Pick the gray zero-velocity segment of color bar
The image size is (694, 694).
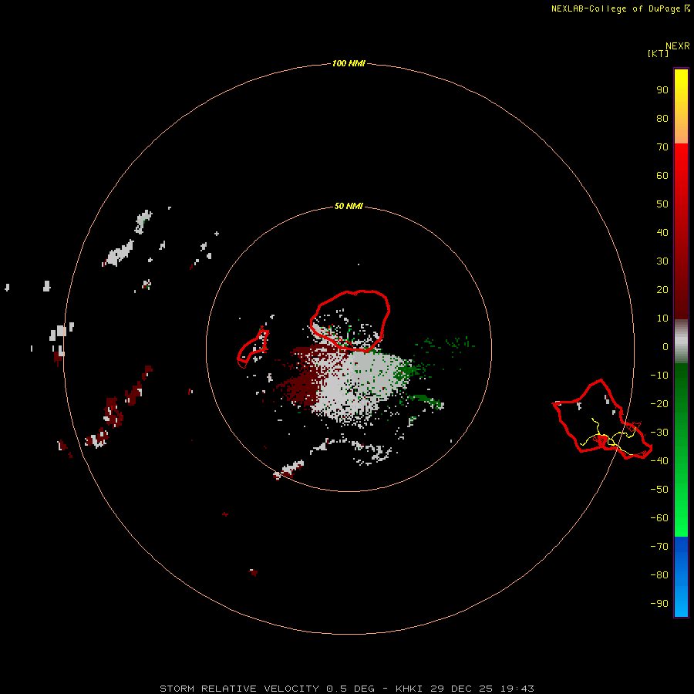click(681, 342)
